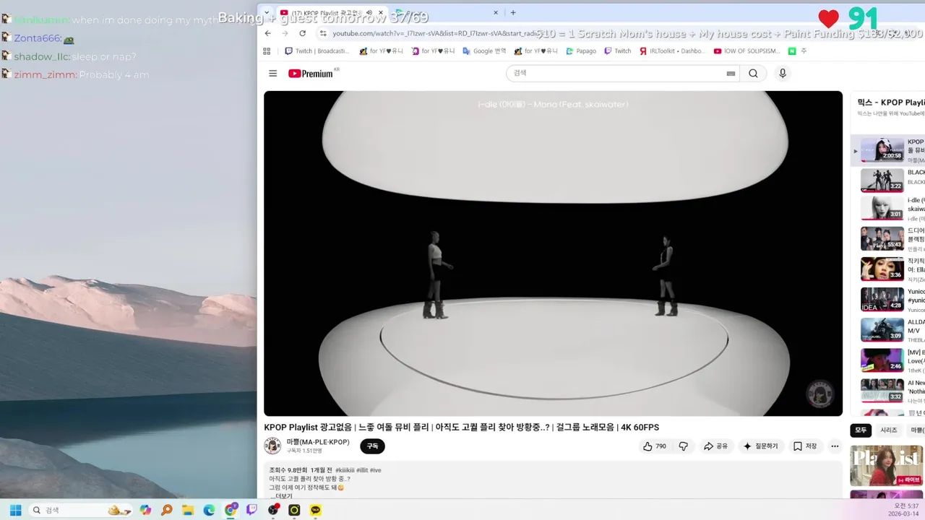This screenshot has width=925, height=520.
Task: Play the 3:32 AI New playlist video
Action: pos(882,390)
